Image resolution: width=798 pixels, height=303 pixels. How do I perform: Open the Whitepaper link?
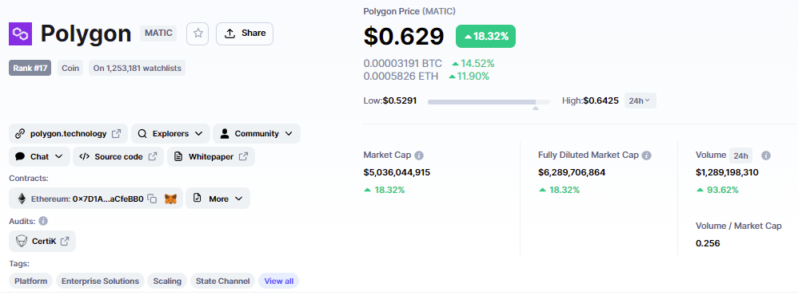click(211, 156)
